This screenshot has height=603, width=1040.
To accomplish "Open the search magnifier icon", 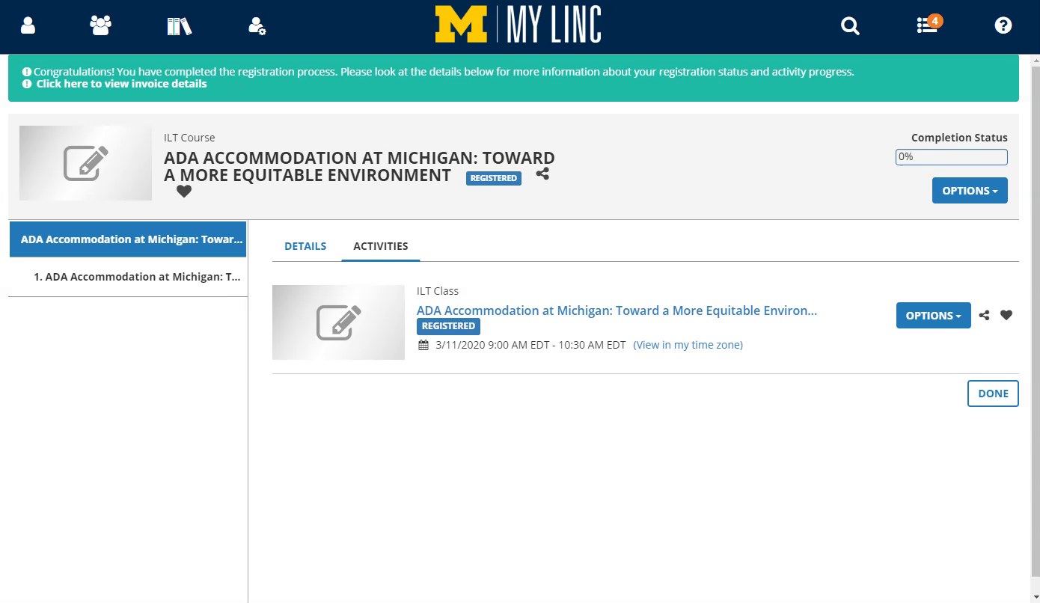I will (850, 25).
